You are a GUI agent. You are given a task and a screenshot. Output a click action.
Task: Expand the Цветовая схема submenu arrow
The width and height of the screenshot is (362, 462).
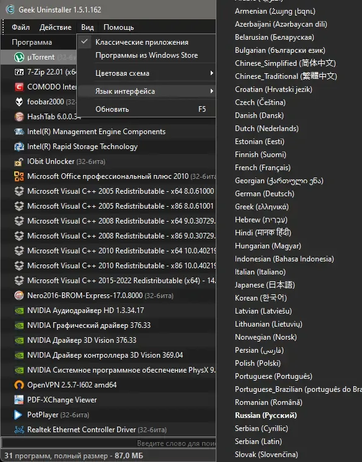coord(211,73)
